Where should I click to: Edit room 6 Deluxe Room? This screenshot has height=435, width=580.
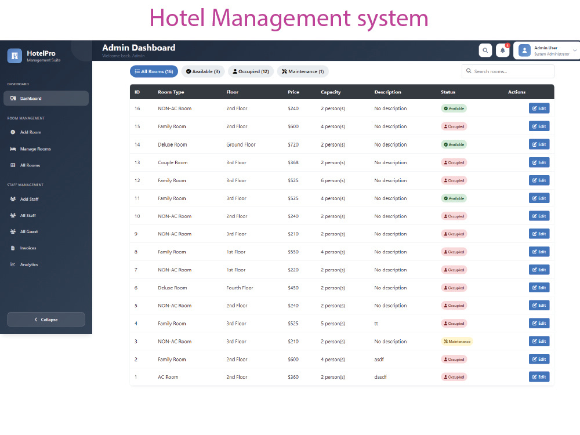point(539,288)
